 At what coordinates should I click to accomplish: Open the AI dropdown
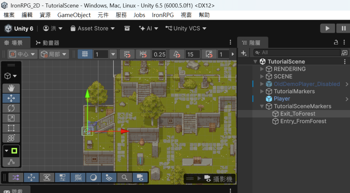pos(148,28)
